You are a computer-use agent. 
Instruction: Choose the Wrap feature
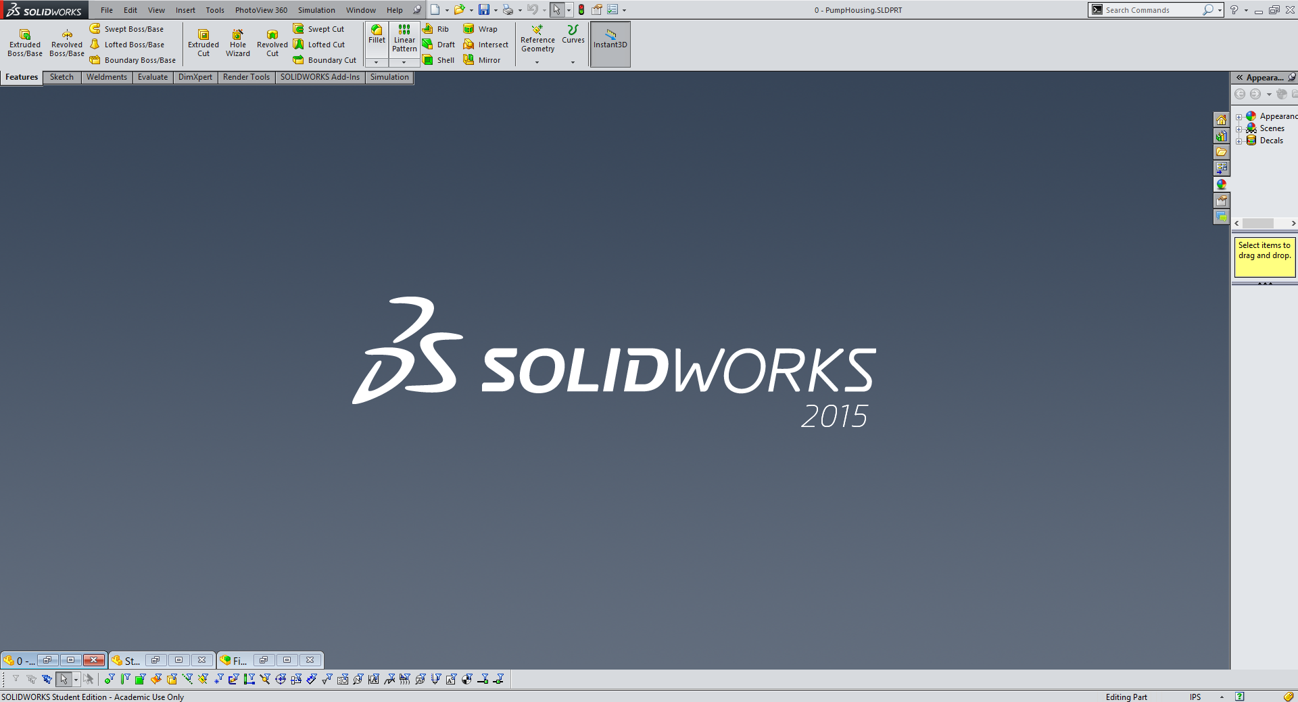[480, 29]
